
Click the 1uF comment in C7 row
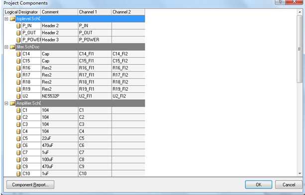pyautogui.click(x=60, y=152)
